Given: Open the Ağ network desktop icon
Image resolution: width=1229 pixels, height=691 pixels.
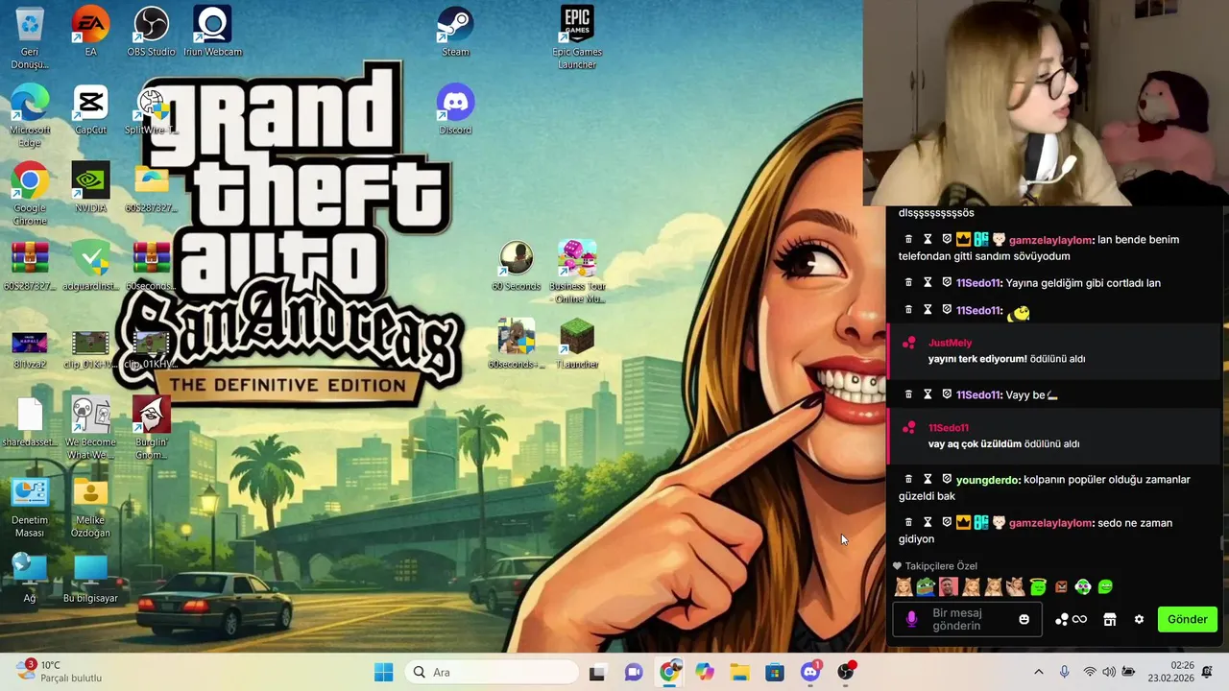Looking at the screenshot, I should pos(30,579).
